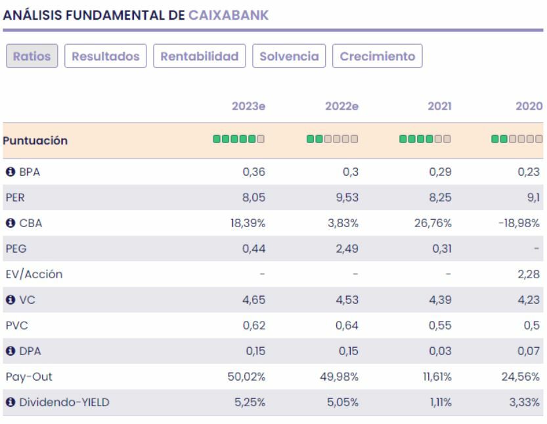Select the Ratios tab
The width and height of the screenshot is (547, 424).
32,56
